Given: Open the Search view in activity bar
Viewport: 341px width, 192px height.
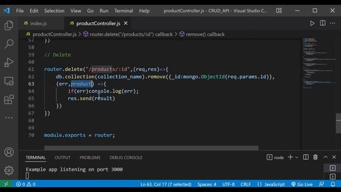Looking at the screenshot, I should [x=9, y=44].
